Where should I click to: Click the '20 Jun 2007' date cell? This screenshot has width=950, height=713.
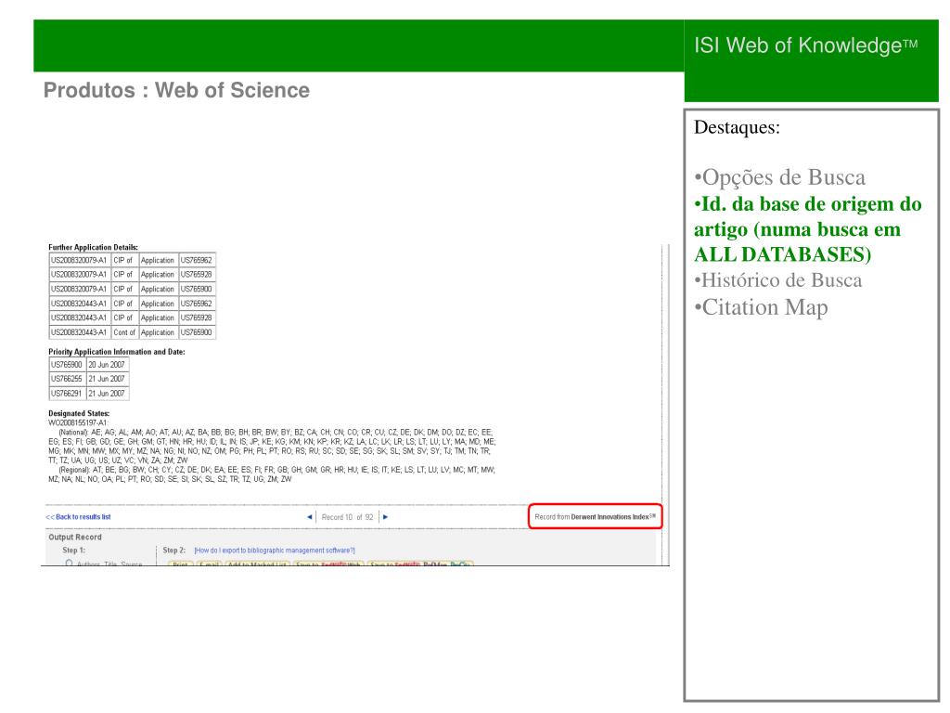coord(107,364)
